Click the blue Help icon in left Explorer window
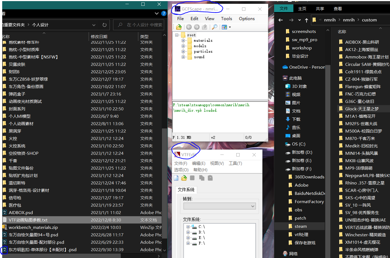Image resolution: width=390 pixels, height=258 pixels. click(x=164, y=13)
